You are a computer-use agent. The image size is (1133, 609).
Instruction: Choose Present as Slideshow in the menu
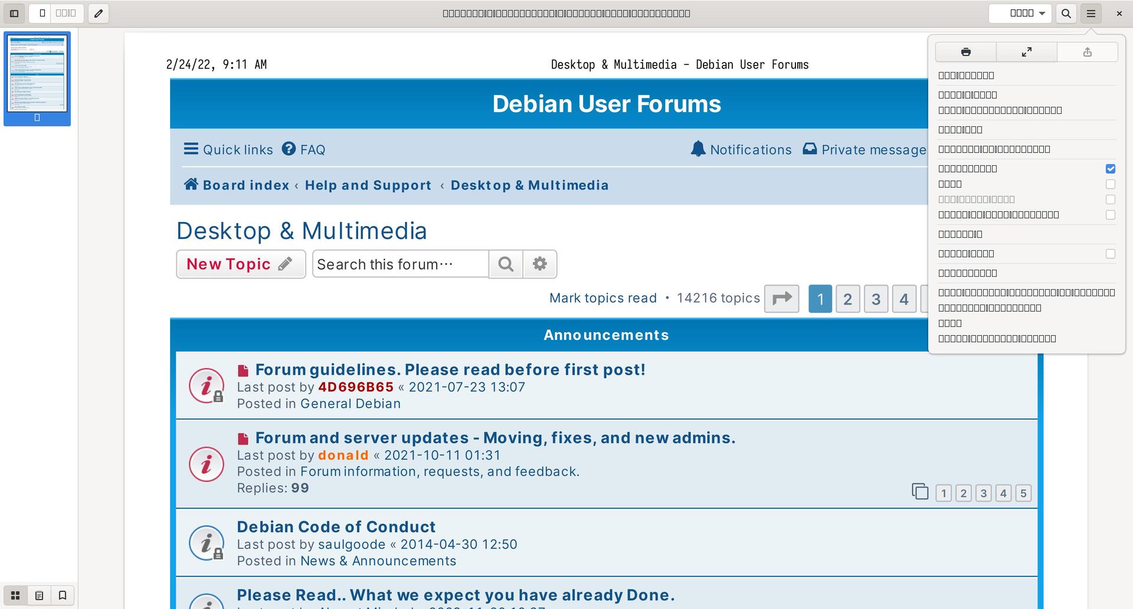pos(1027,149)
